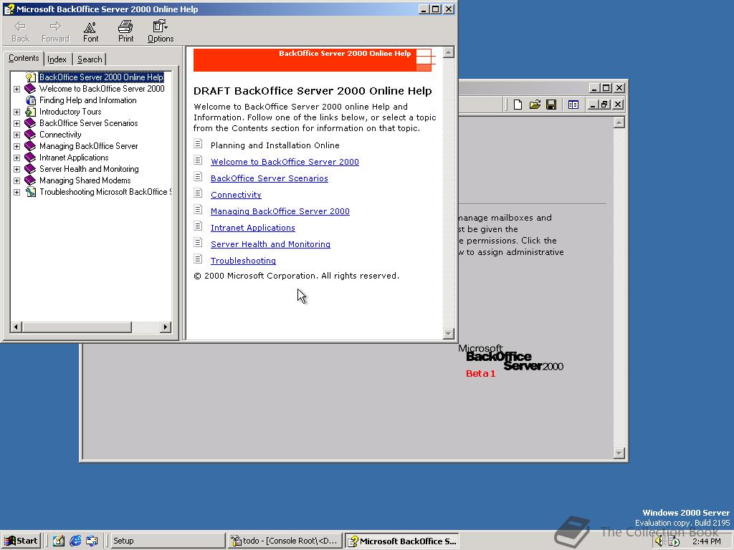Click the Print toolbar icon
This screenshot has width=734, height=550.
125,26
